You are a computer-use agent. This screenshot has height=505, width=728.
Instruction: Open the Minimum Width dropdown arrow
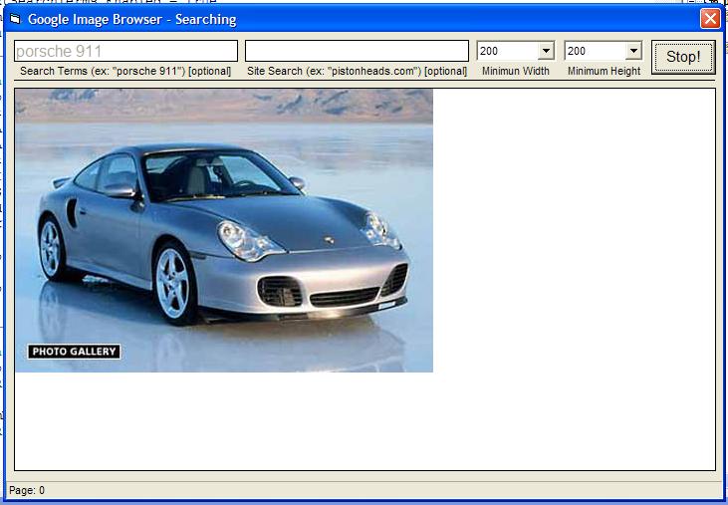tap(546, 51)
